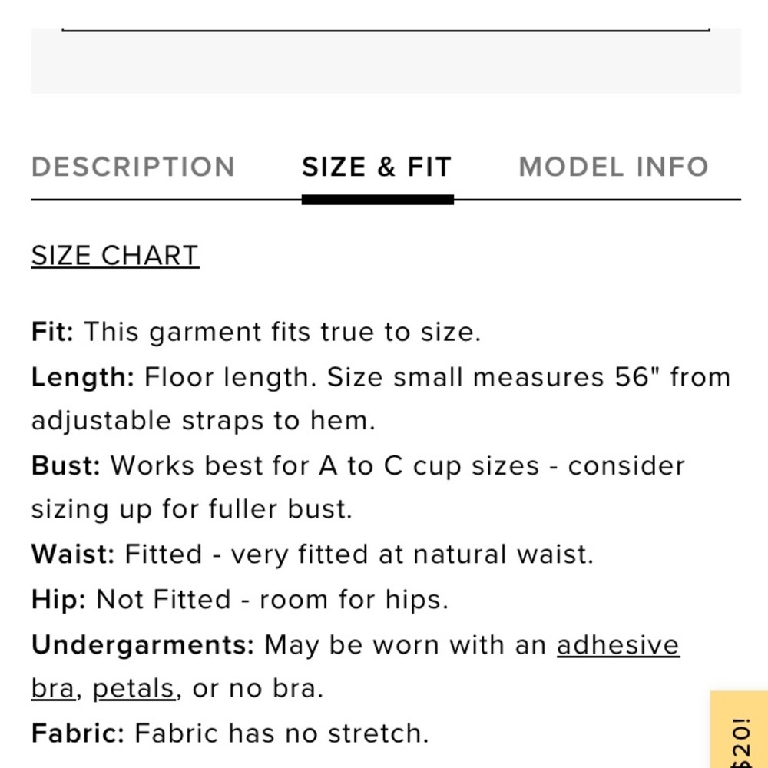The image size is (768, 768).
Task: Click the black underline beneath SIZE & FIT
Action: click(x=378, y=200)
